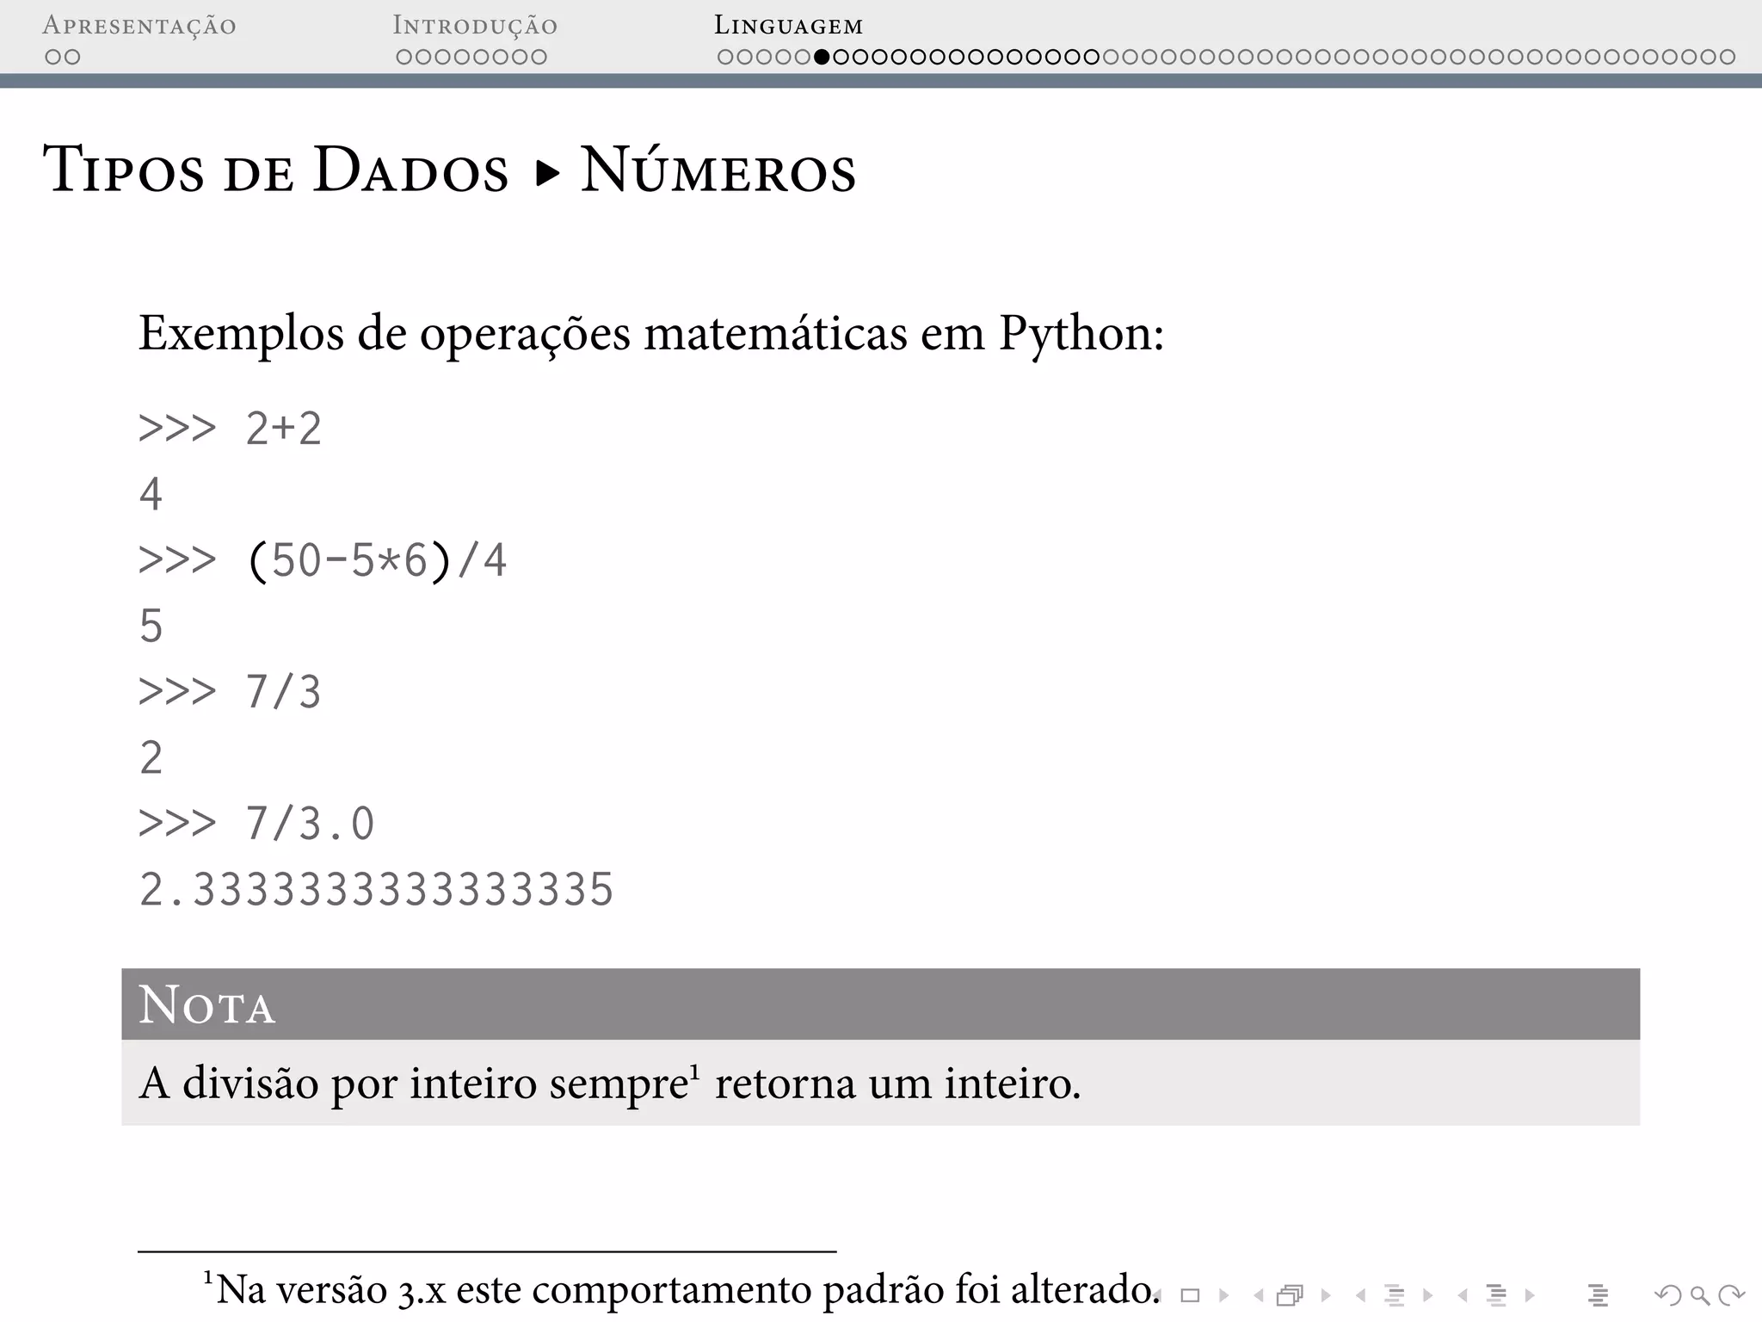Go to previous subsection arrow
Viewport: 1762px width, 1322px height.
(1360, 1294)
